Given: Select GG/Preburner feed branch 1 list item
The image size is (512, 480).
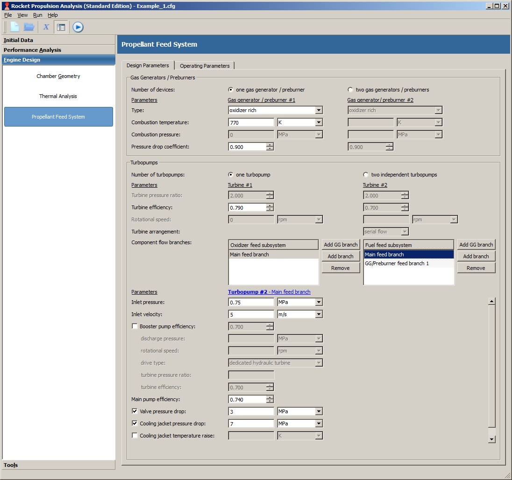Looking at the screenshot, I should (x=397, y=263).
